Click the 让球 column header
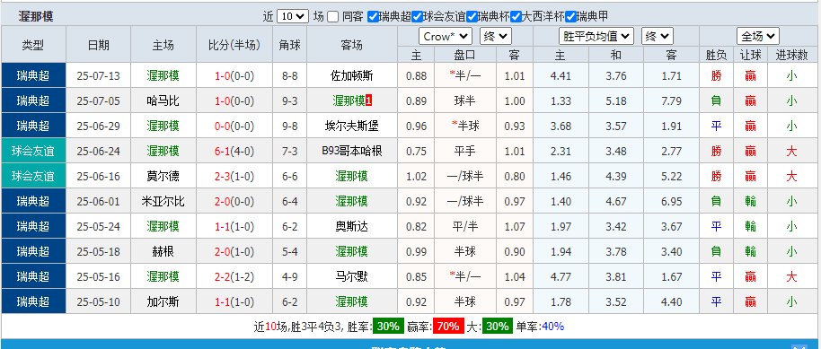 click(750, 55)
